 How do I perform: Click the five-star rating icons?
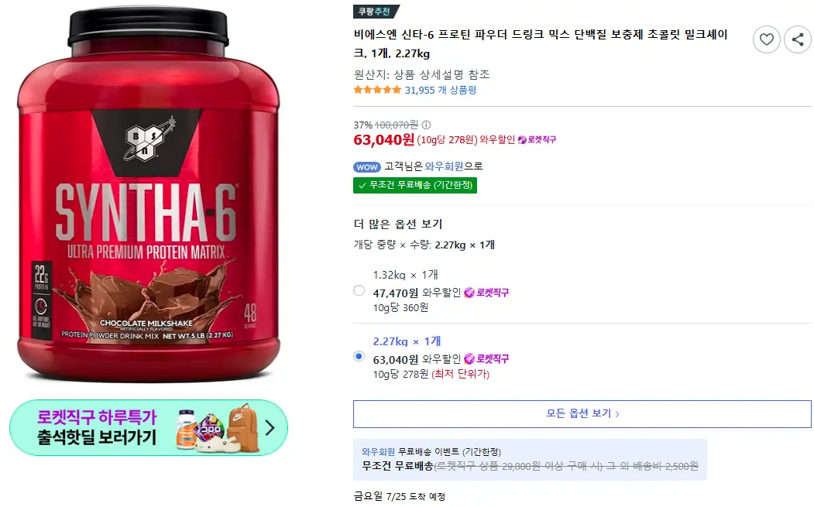coord(377,90)
